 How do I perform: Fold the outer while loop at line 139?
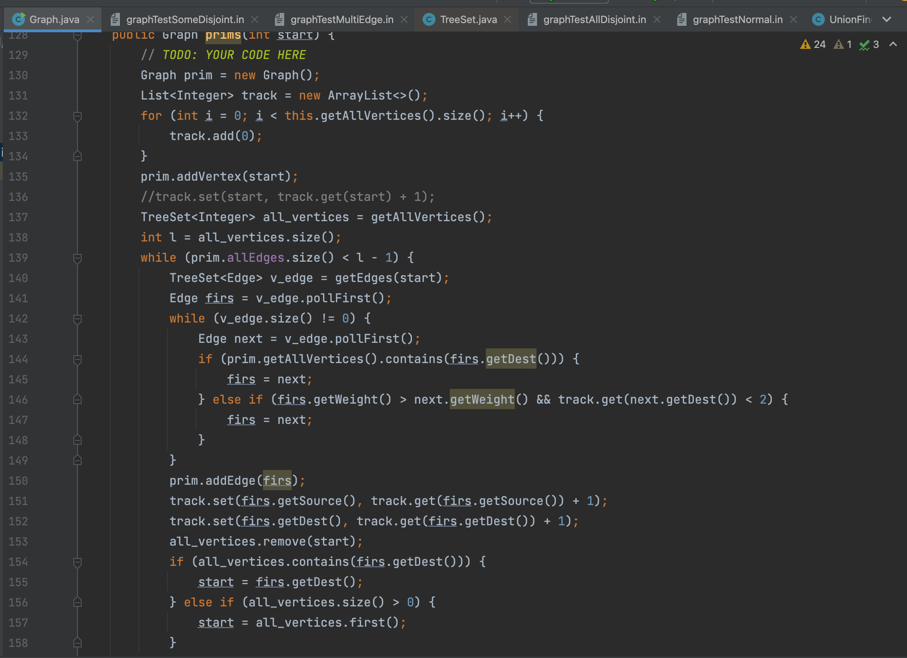point(78,258)
